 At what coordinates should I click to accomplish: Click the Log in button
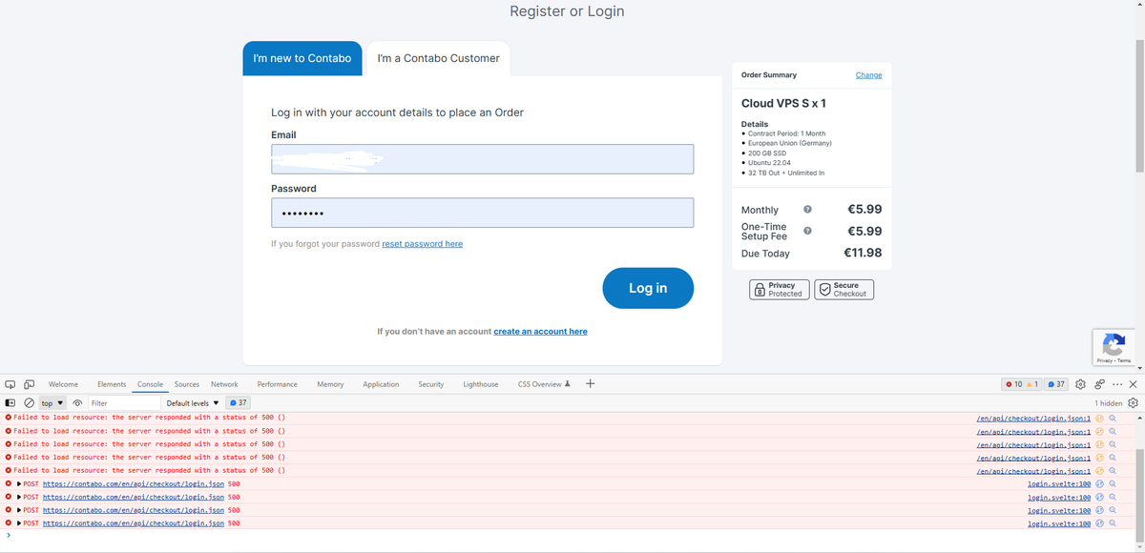click(x=648, y=288)
